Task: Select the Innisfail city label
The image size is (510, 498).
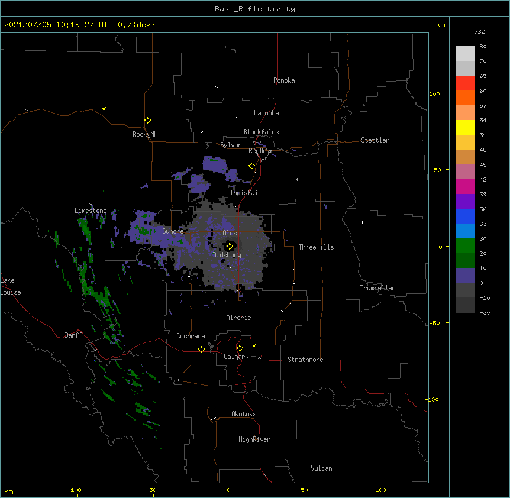Action: pos(246,193)
